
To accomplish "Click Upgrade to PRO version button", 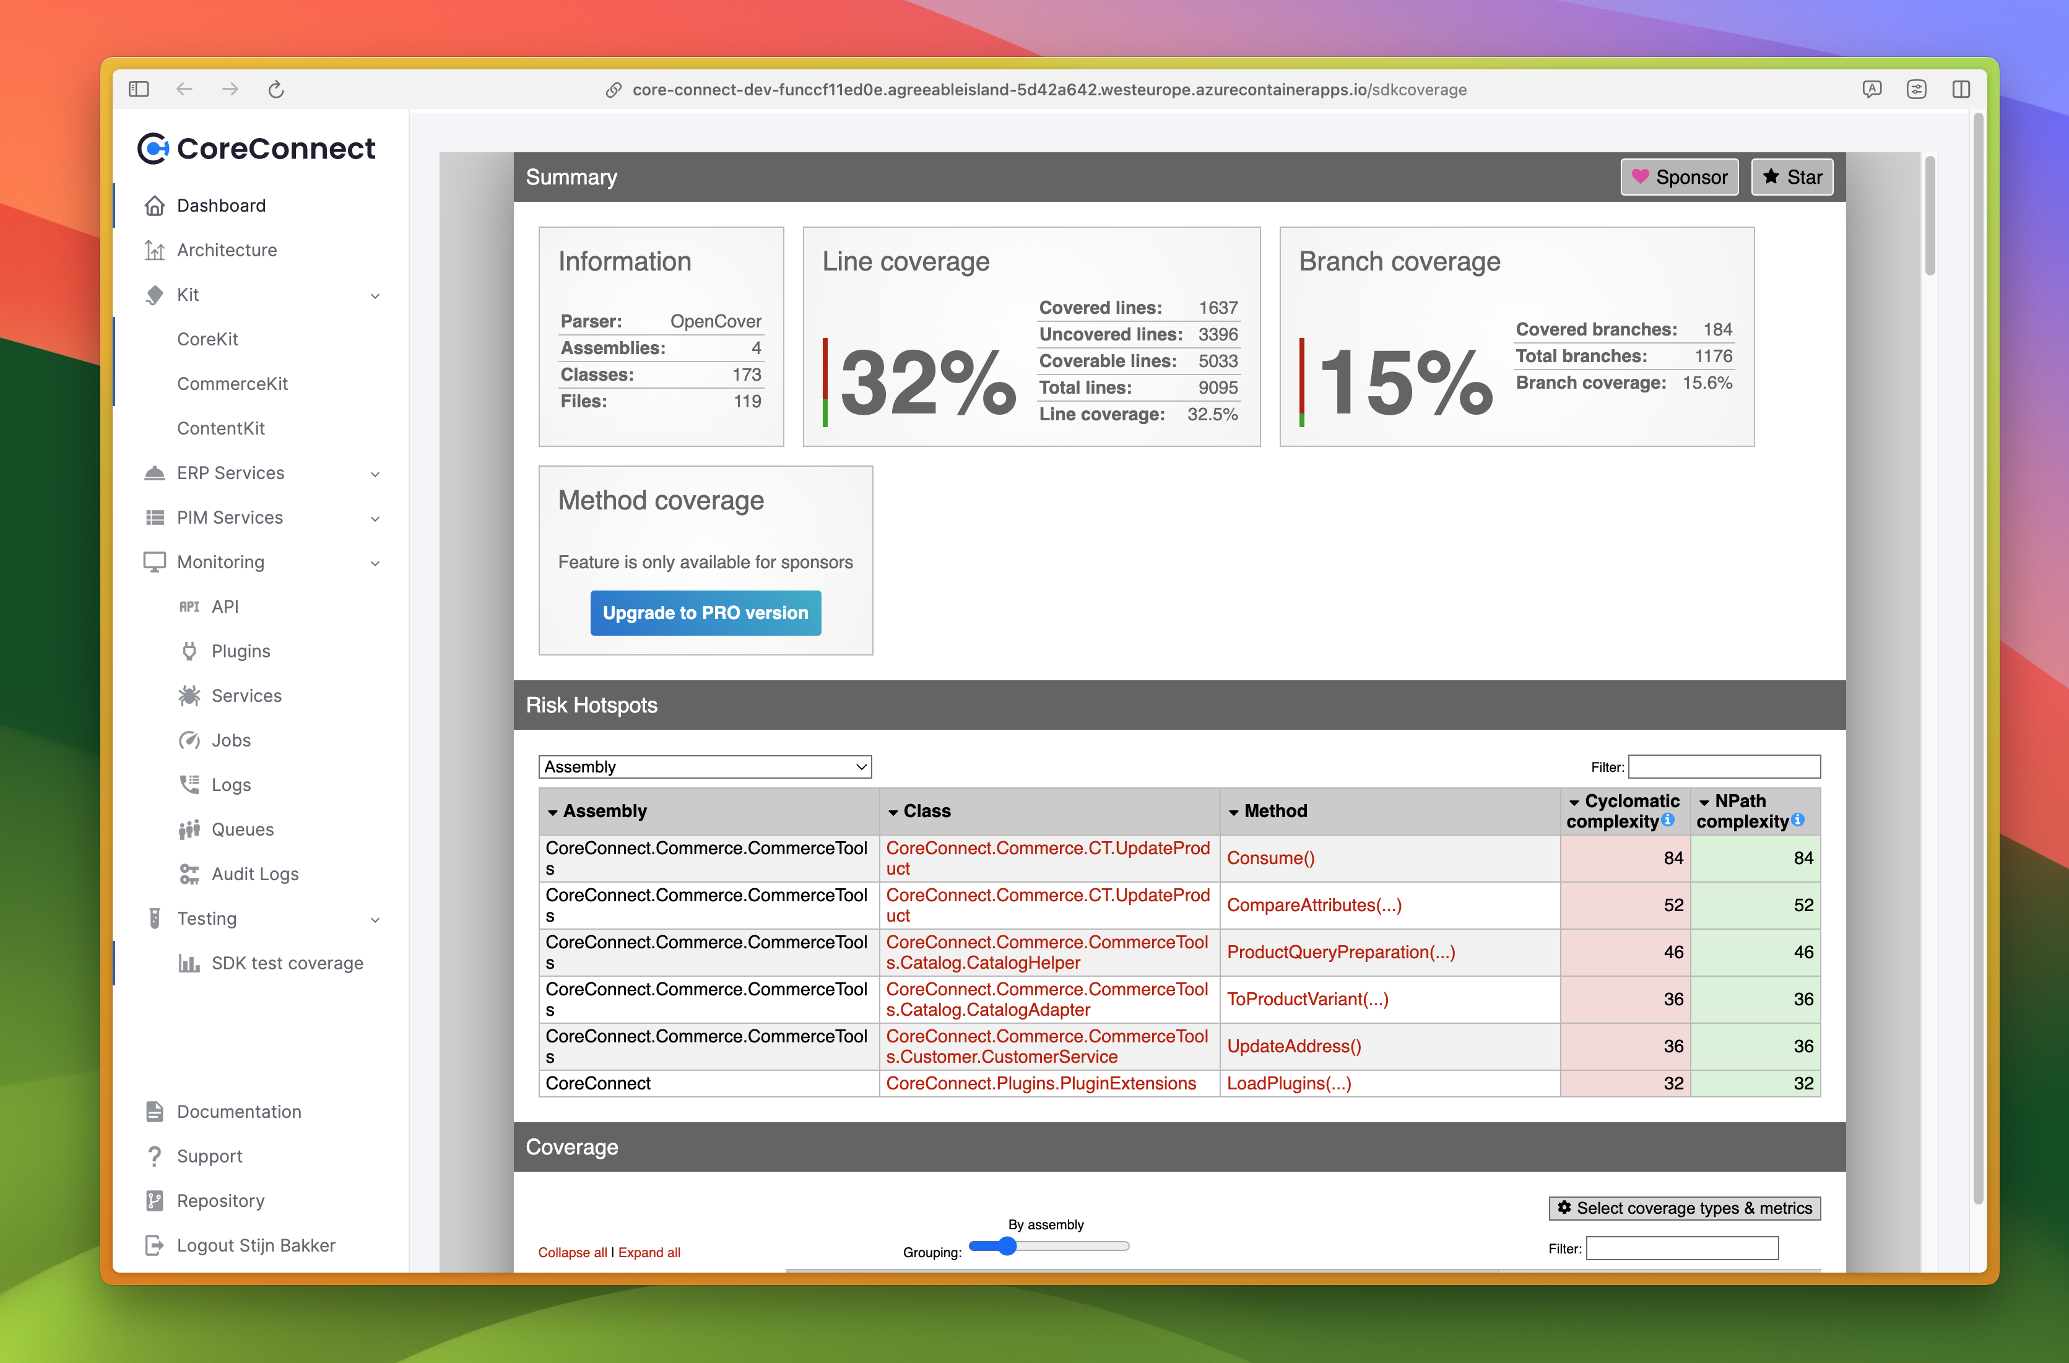I will point(705,613).
